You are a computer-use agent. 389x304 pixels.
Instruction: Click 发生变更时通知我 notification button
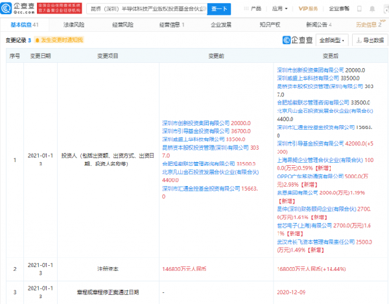[x=59, y=40]
